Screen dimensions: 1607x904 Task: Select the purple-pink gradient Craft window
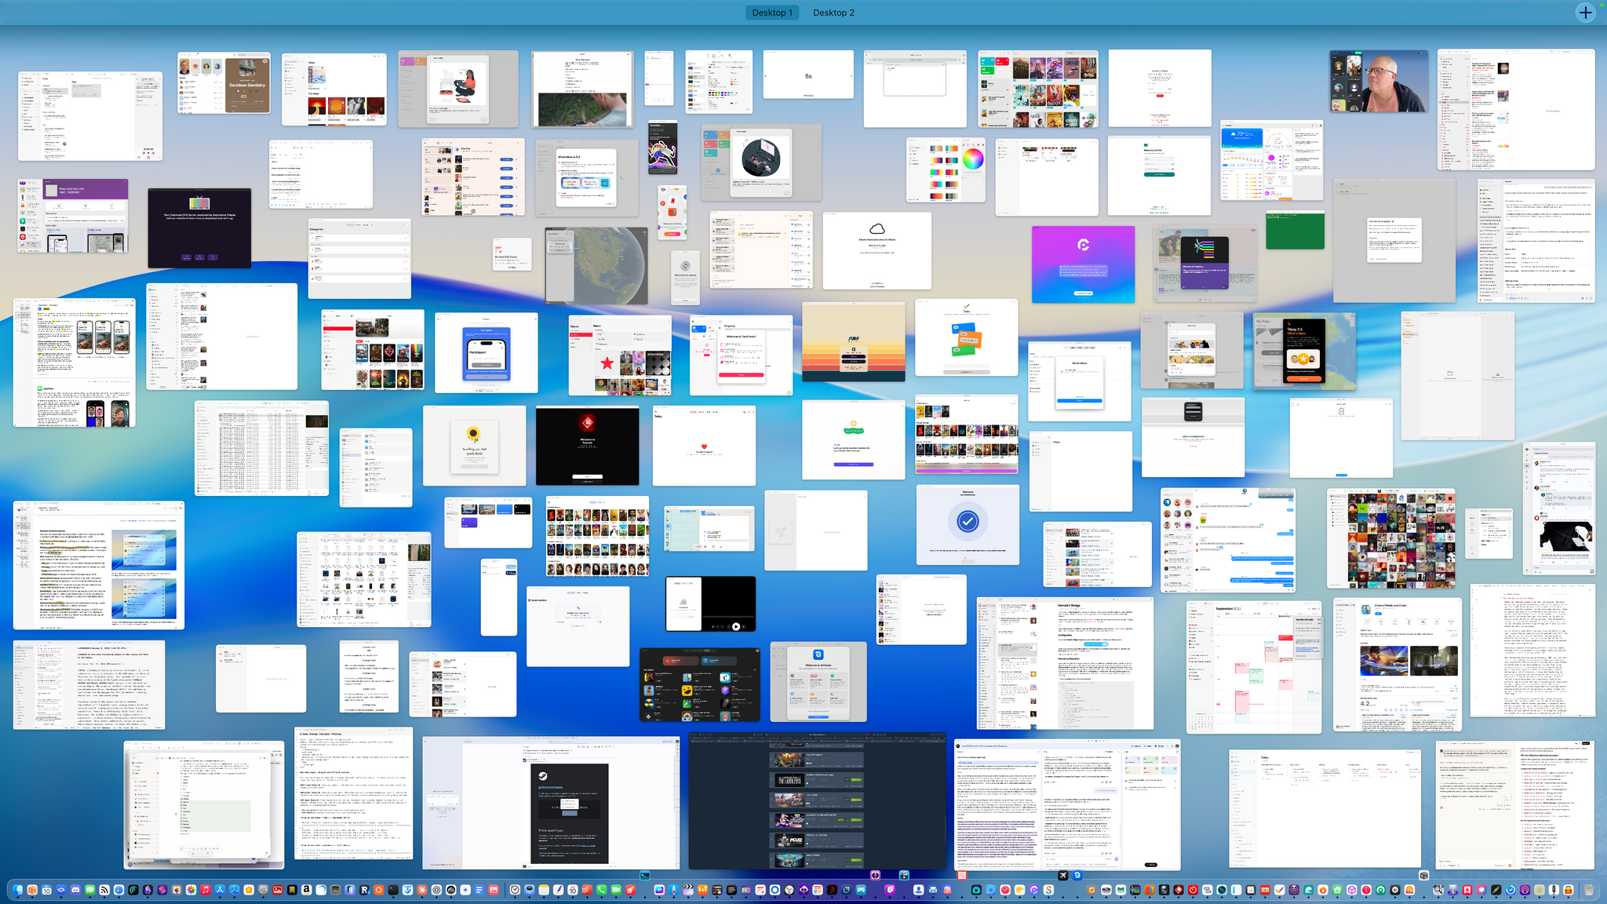coord(1083,264)
